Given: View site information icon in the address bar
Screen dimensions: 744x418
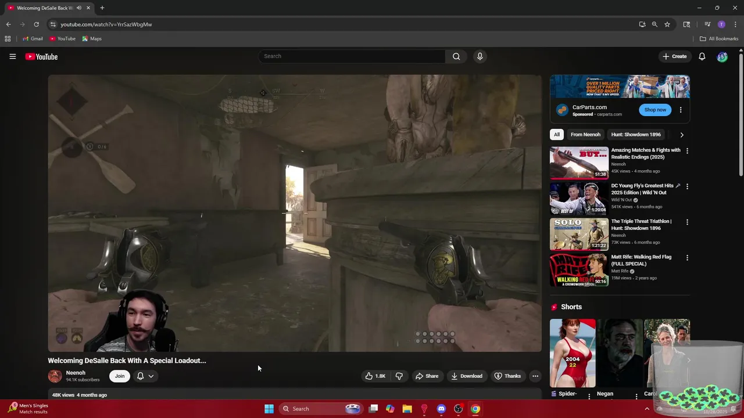Looking at the screenshot, I should click(53, 24).
